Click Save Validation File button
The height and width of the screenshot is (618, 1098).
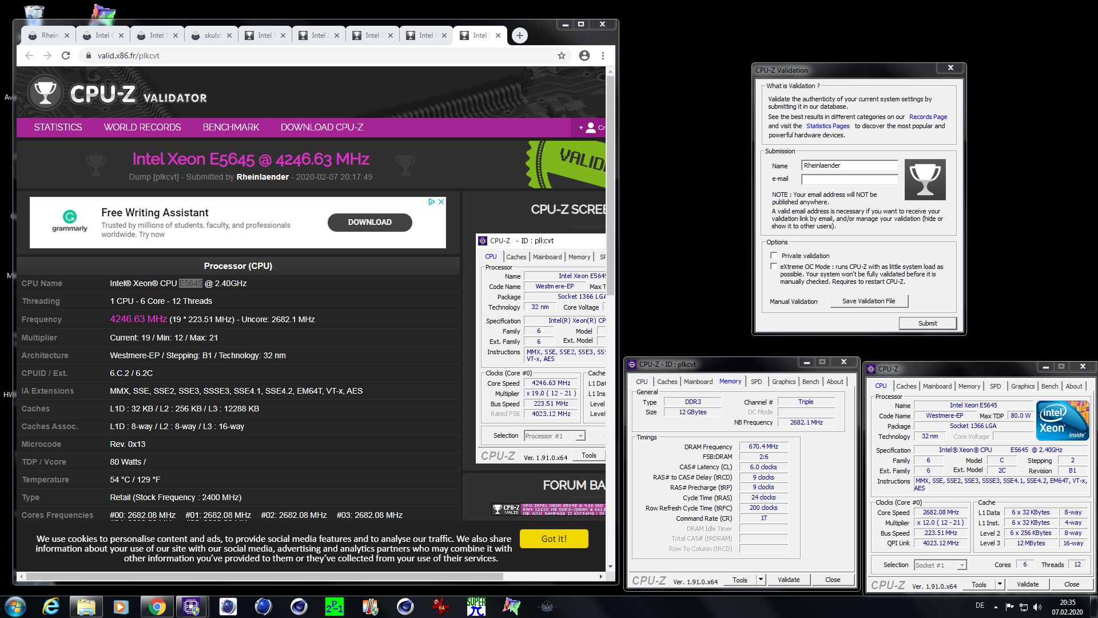click(869, 301)
